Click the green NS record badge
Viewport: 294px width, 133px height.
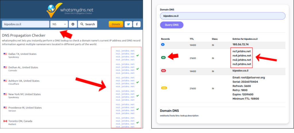163,58
